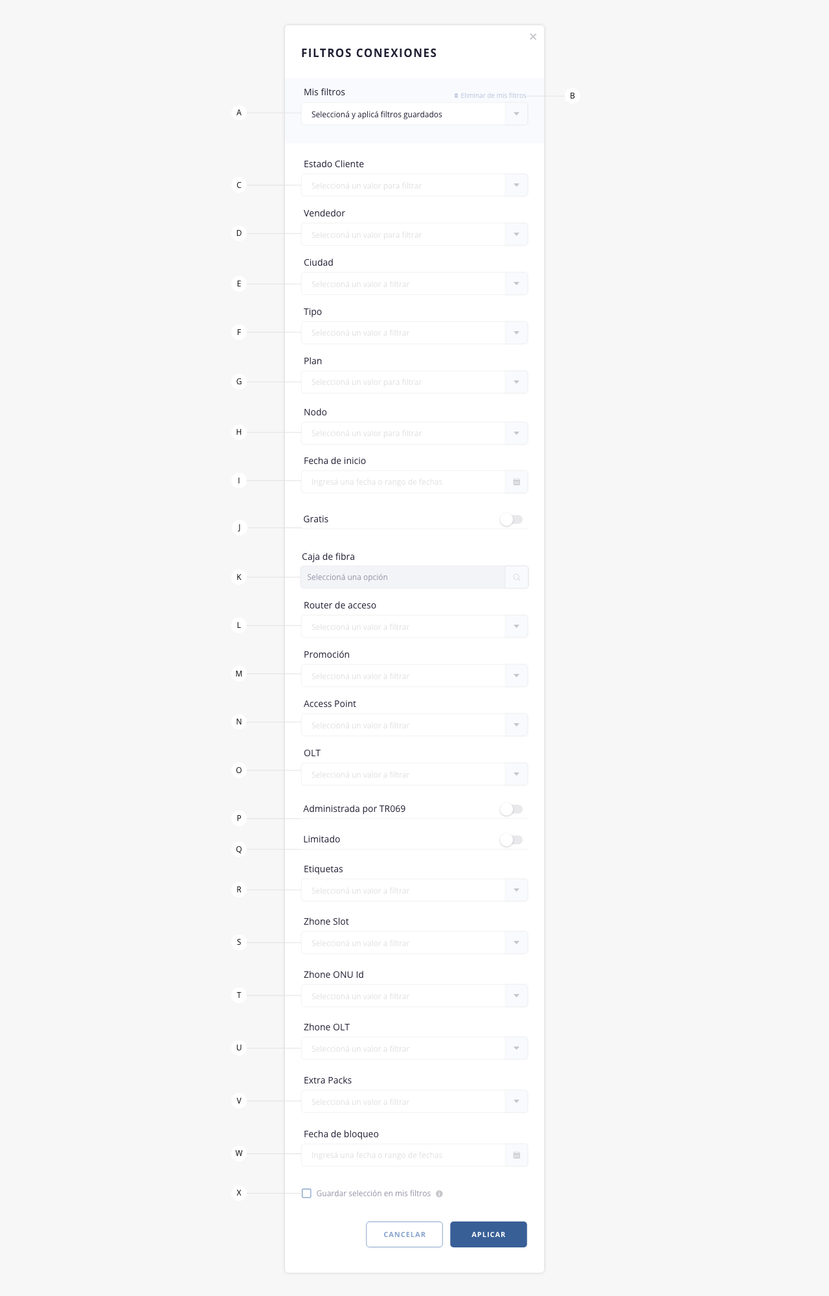Click the Cancelar button
Screen dimensions: 829x1296
tap(404, 1234)
